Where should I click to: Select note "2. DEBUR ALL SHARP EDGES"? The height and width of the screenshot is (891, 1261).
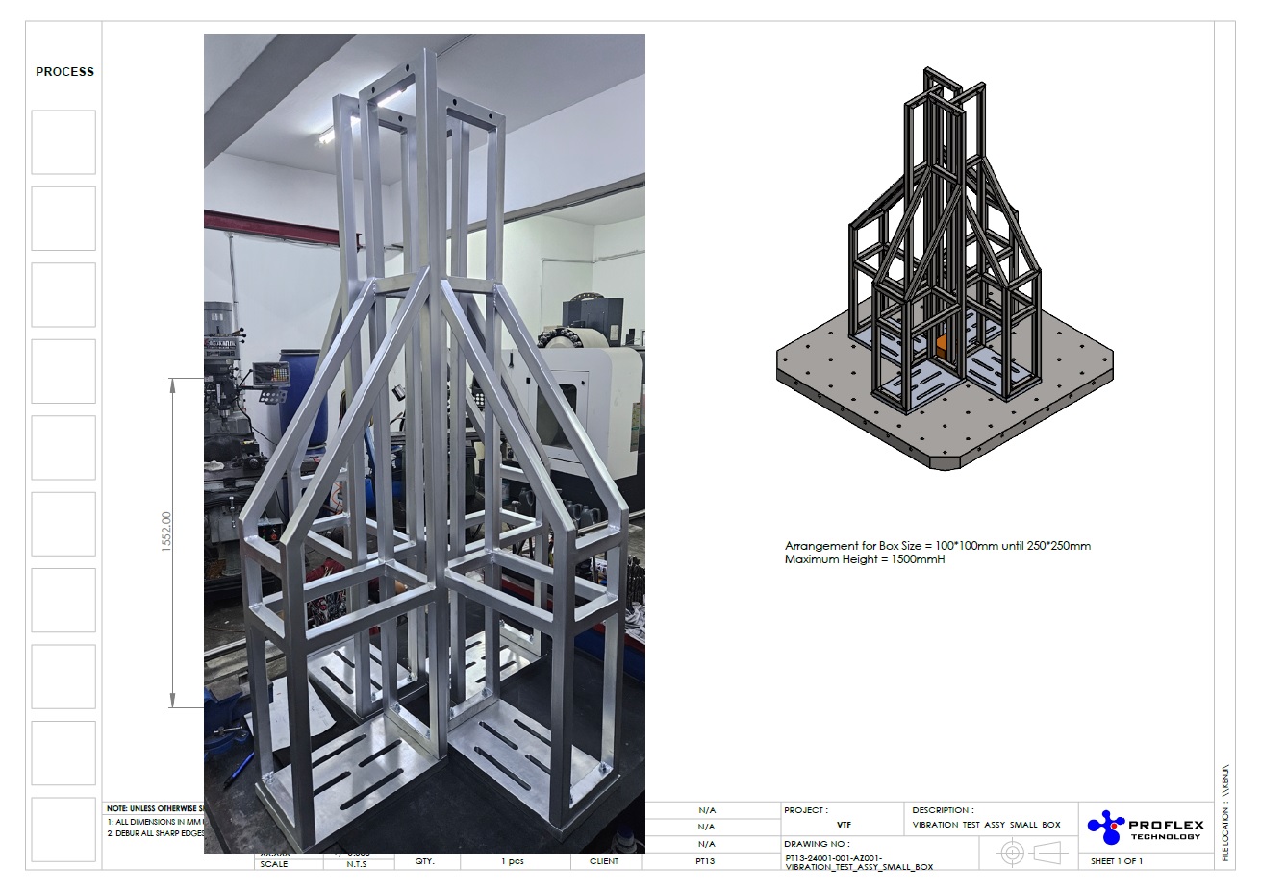tap(155, 834)
